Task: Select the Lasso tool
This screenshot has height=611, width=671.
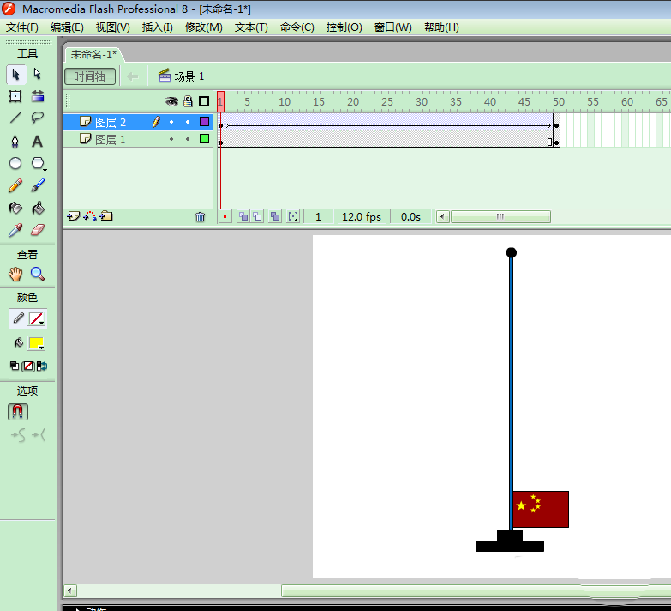Action: click(38, 118)
